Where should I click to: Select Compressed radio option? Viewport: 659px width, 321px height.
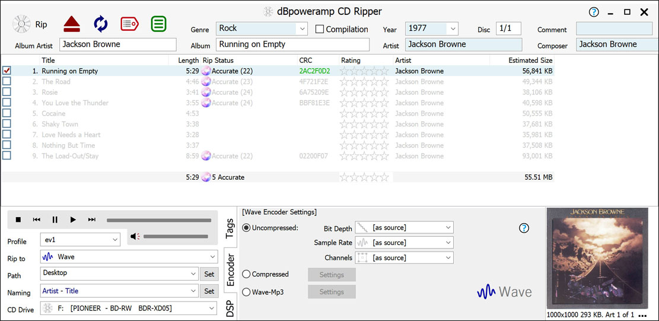(246, 274)
